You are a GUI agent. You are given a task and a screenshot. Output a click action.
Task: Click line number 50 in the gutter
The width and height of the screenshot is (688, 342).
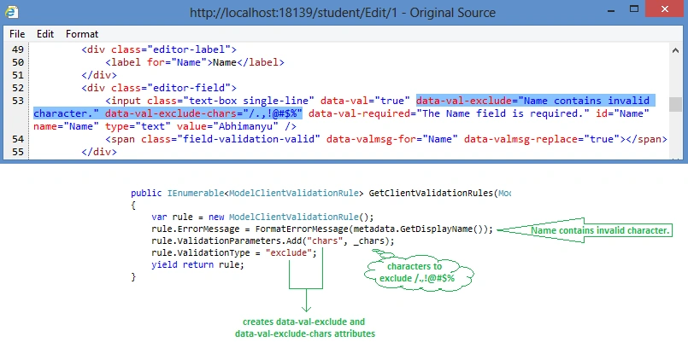tap(18, 62)
